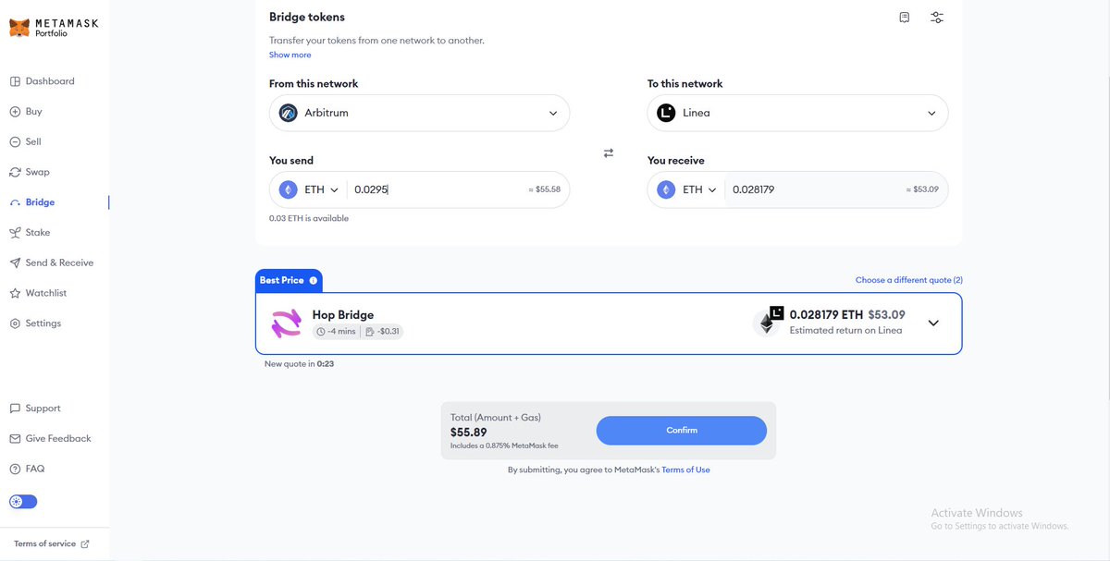
Task: Click the $55.89 total amount
Action: point(469,432)
